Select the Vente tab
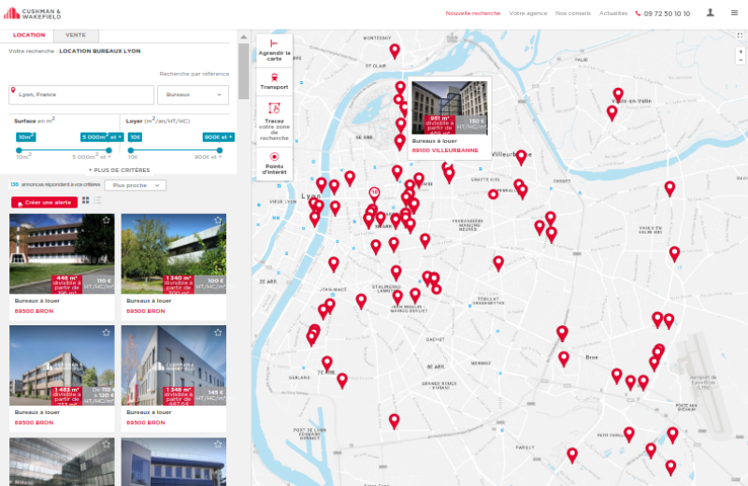The width and height of the screenshot is (748, 486). tap(76, 35)
